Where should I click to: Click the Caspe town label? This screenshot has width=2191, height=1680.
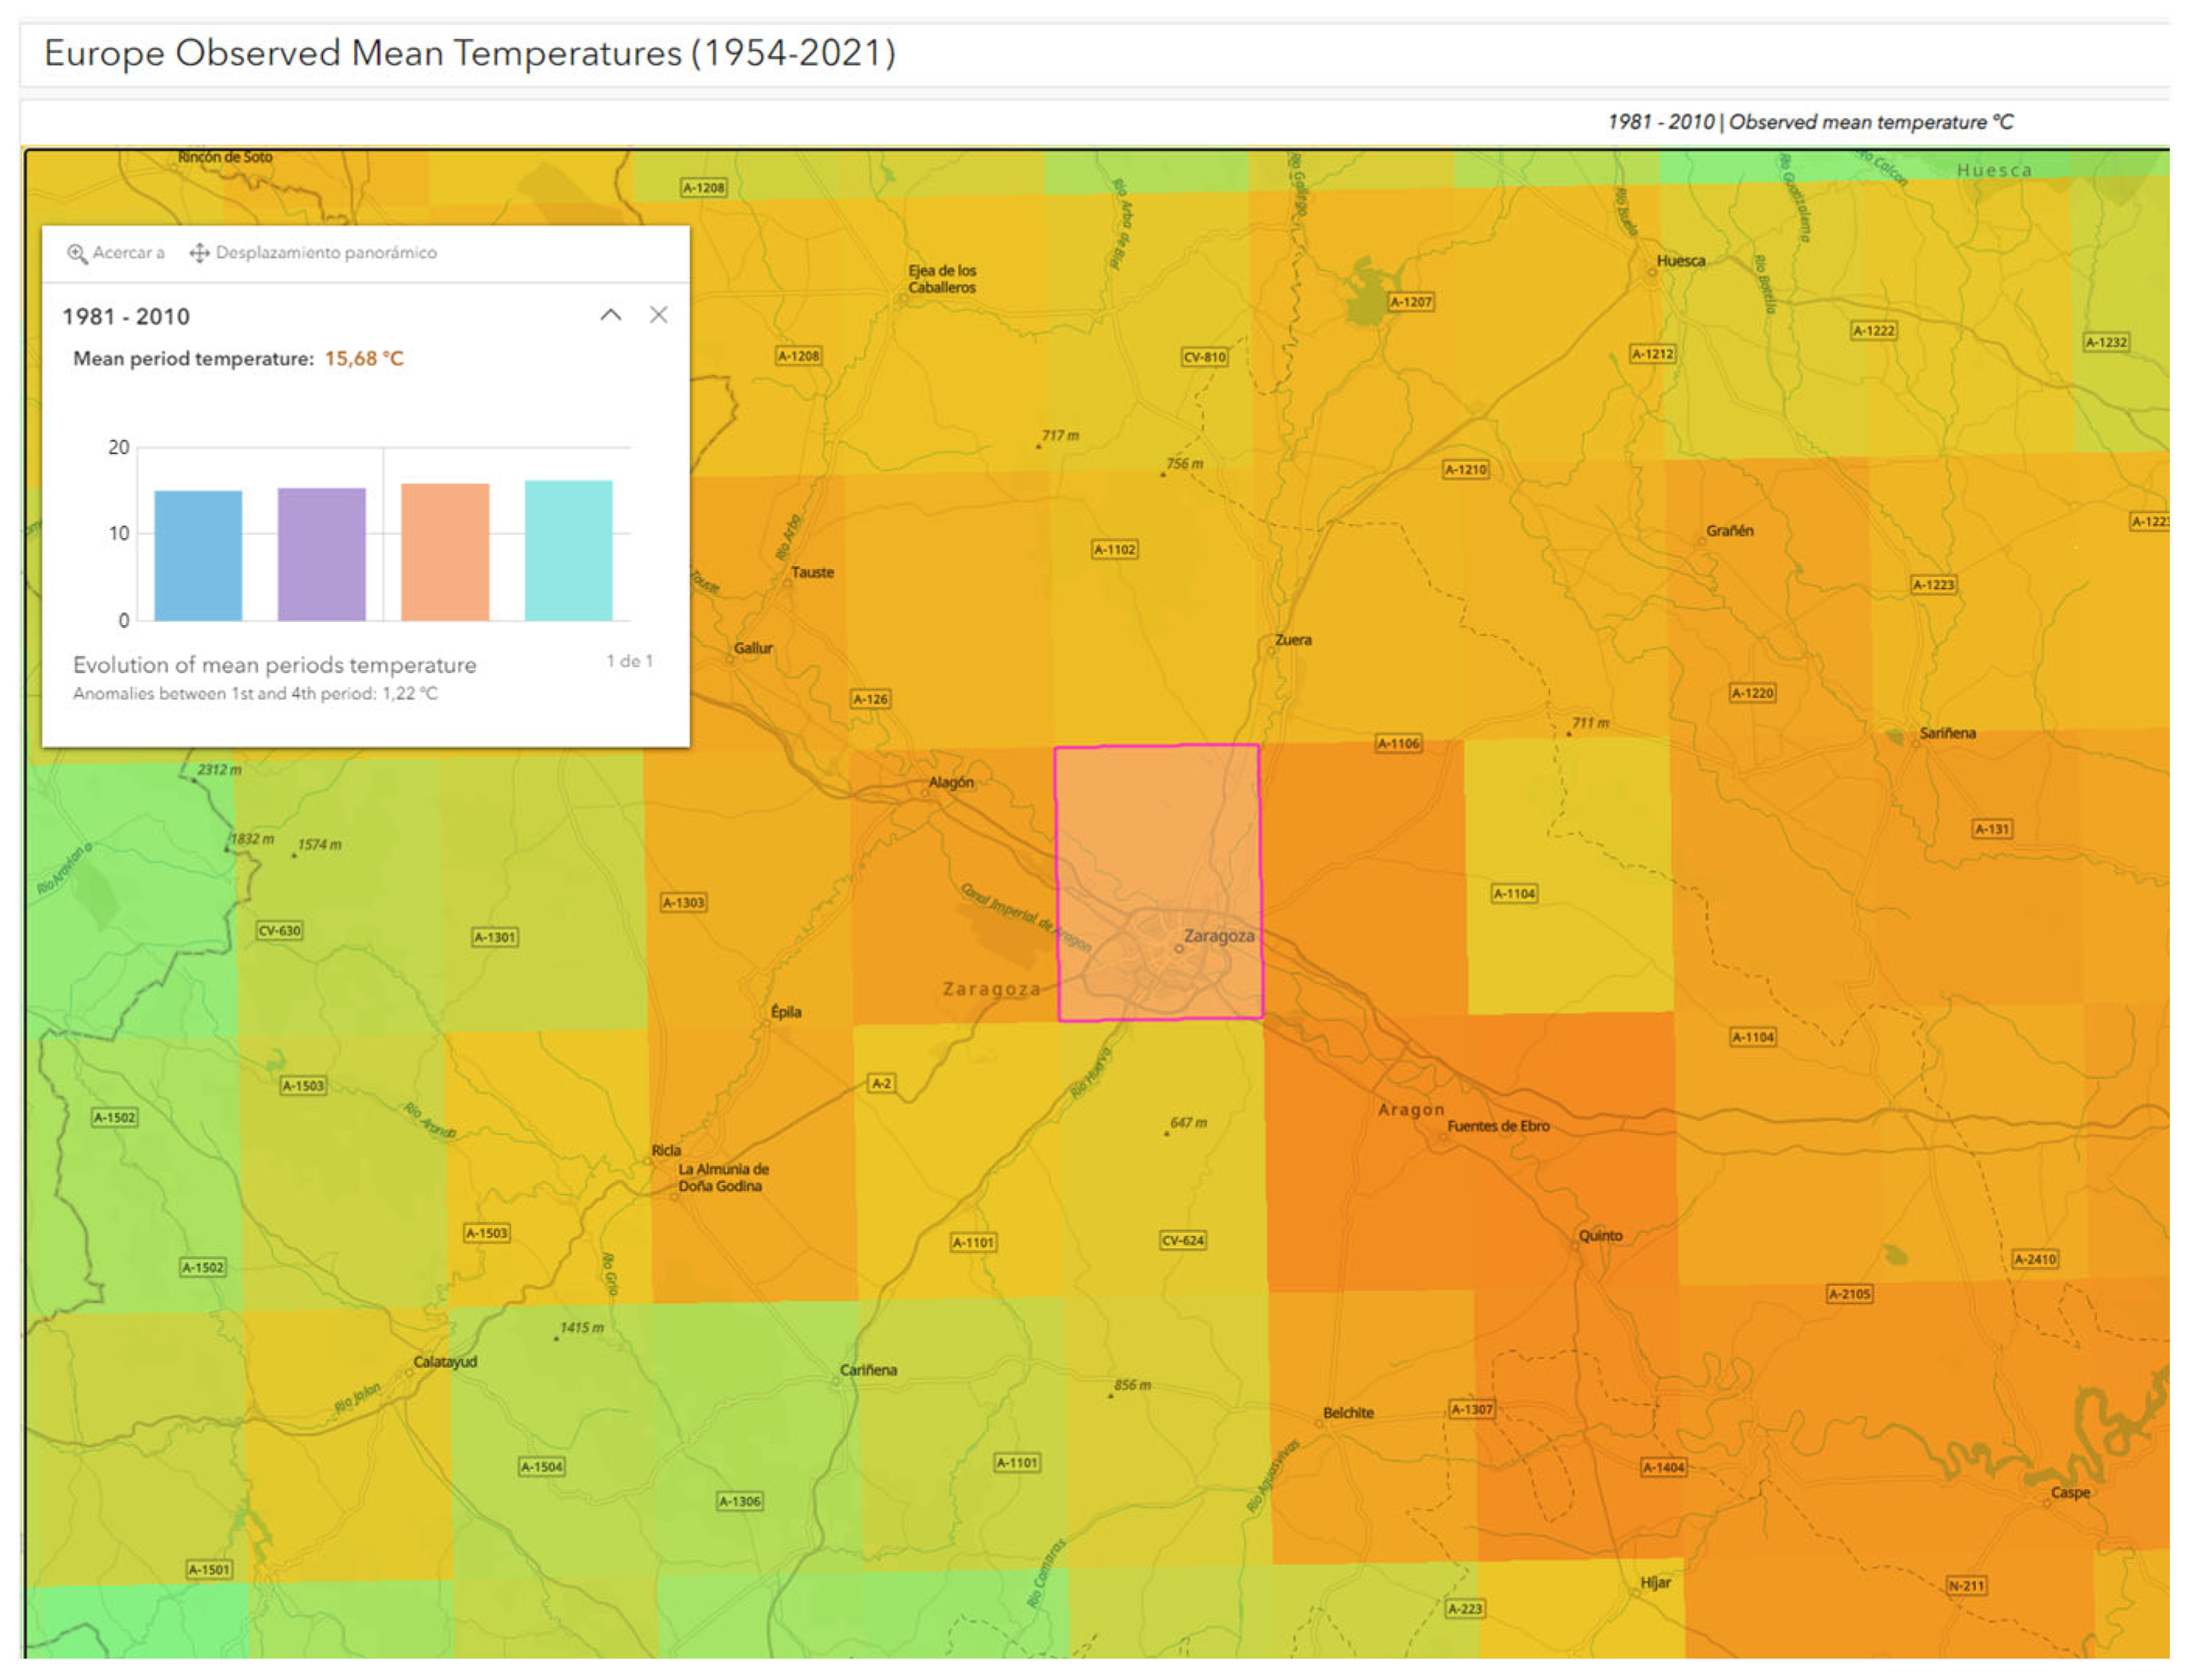pyautogui.click(x=2069, y=1492)
